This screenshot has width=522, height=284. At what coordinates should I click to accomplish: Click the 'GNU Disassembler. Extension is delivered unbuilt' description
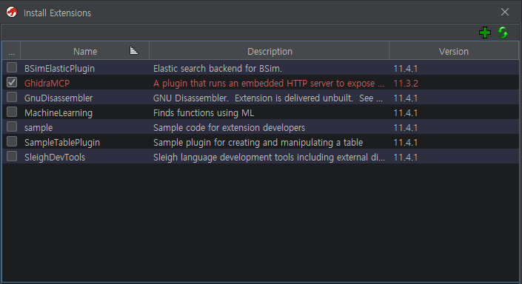267,98
